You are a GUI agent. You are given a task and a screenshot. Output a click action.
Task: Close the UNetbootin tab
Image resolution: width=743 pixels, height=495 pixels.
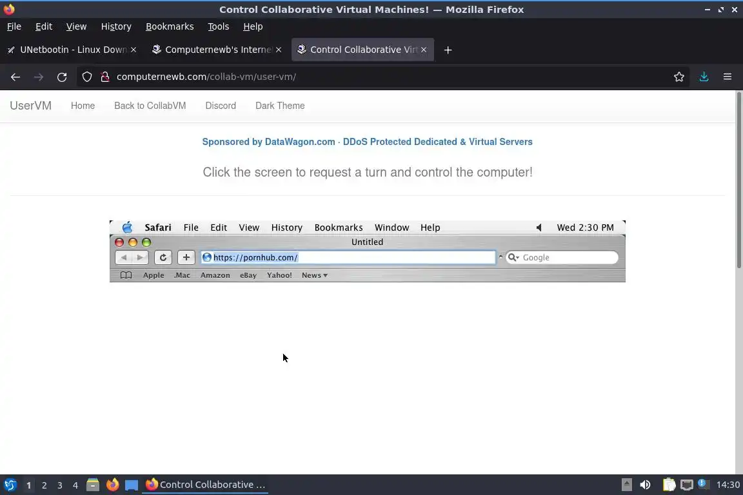pyautogui.click(x=134, y=50)
